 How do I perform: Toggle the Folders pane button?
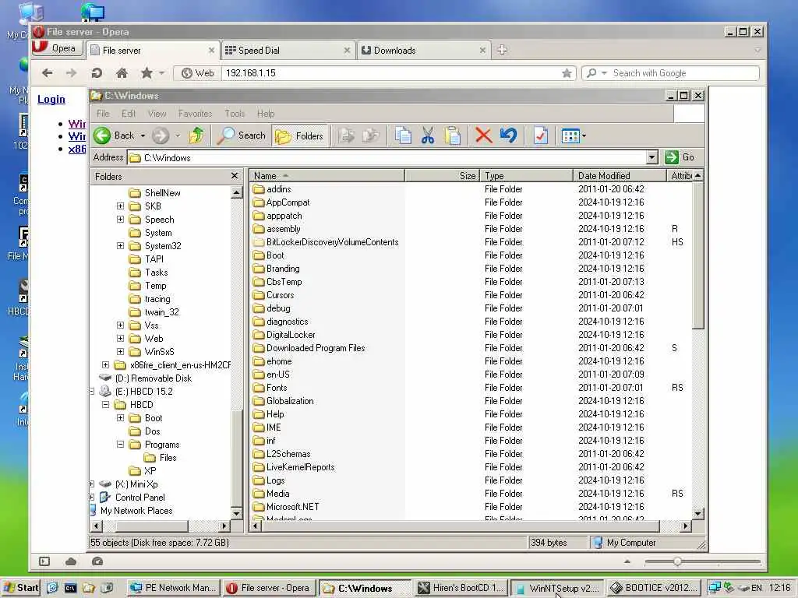click(x=299, y=135)
